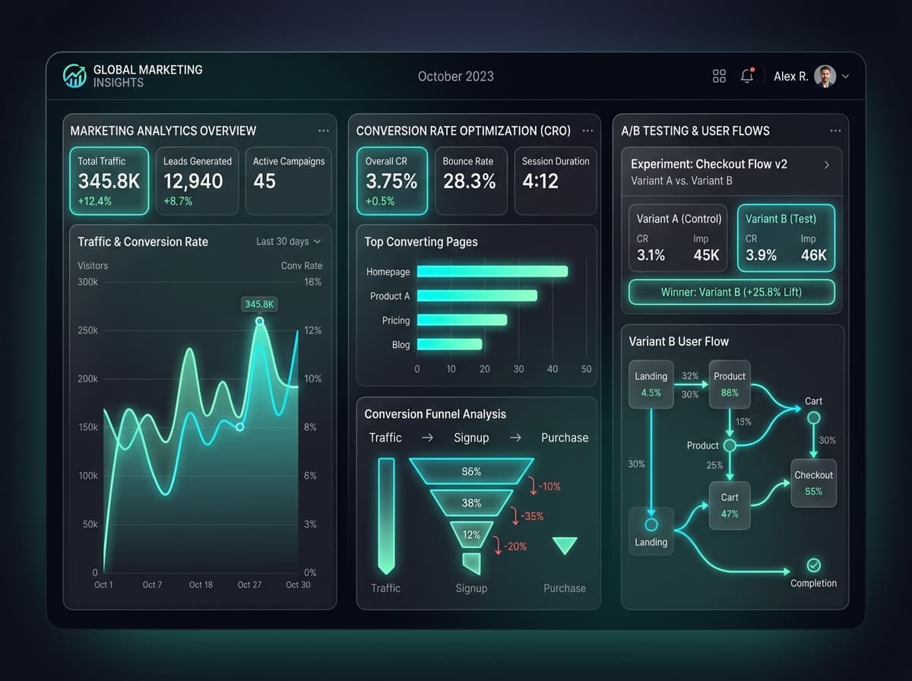Expand the Alex R. account dropdown chevron

pyautogui.click(x=845, y=76)
